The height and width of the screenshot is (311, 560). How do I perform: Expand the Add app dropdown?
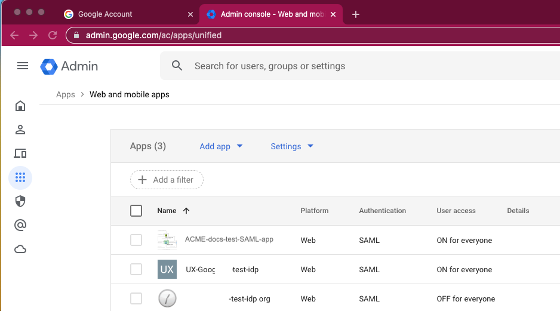(221, 146)
